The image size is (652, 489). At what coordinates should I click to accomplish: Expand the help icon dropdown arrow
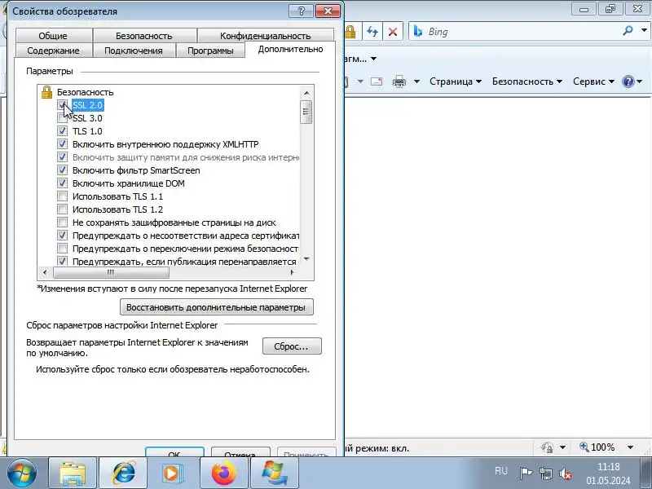point(640,81)
